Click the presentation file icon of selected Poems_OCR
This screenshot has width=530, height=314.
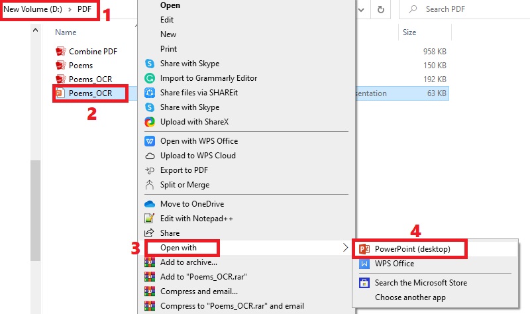coord(60,93)
